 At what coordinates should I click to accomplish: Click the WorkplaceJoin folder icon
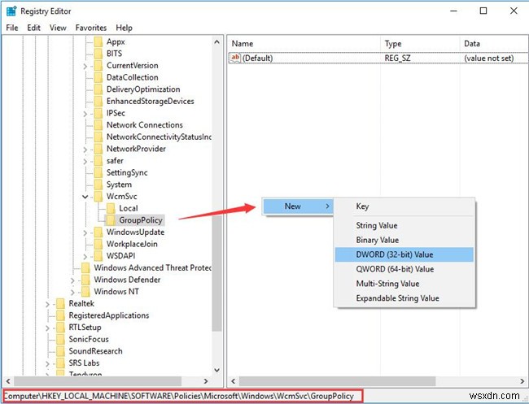pos(98,244)
